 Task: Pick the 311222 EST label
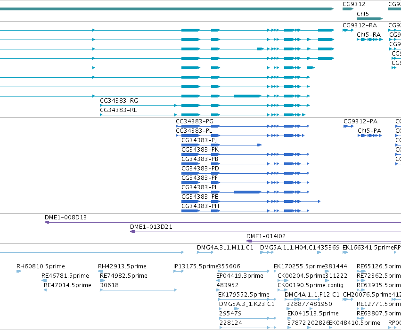(336, 276)
